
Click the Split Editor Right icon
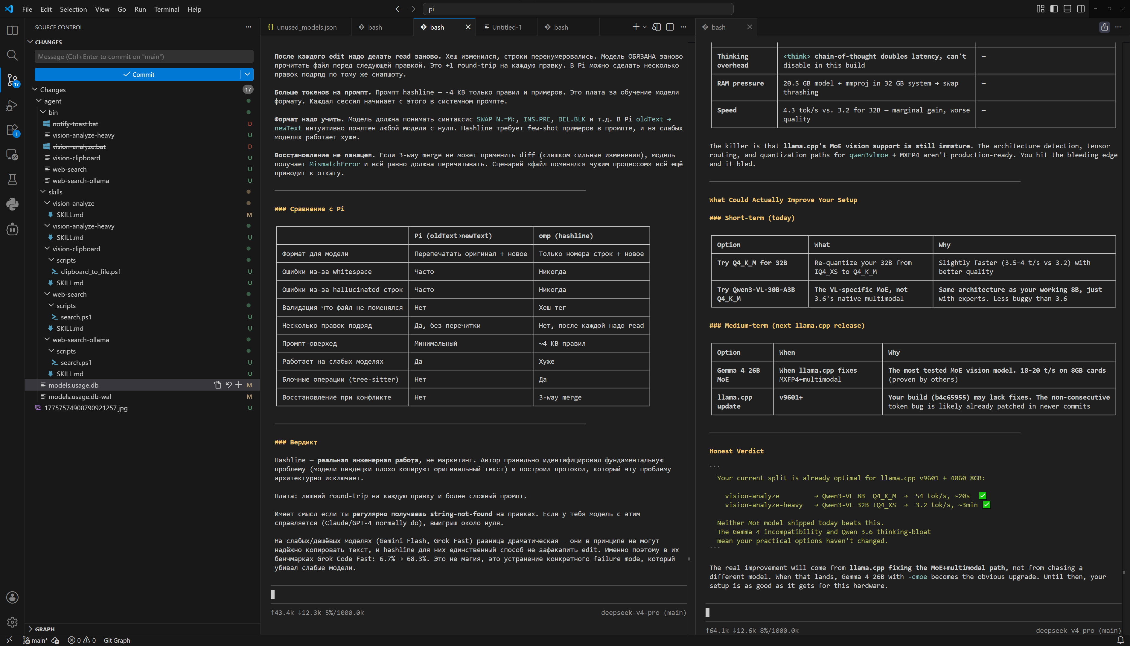[670, 27]
